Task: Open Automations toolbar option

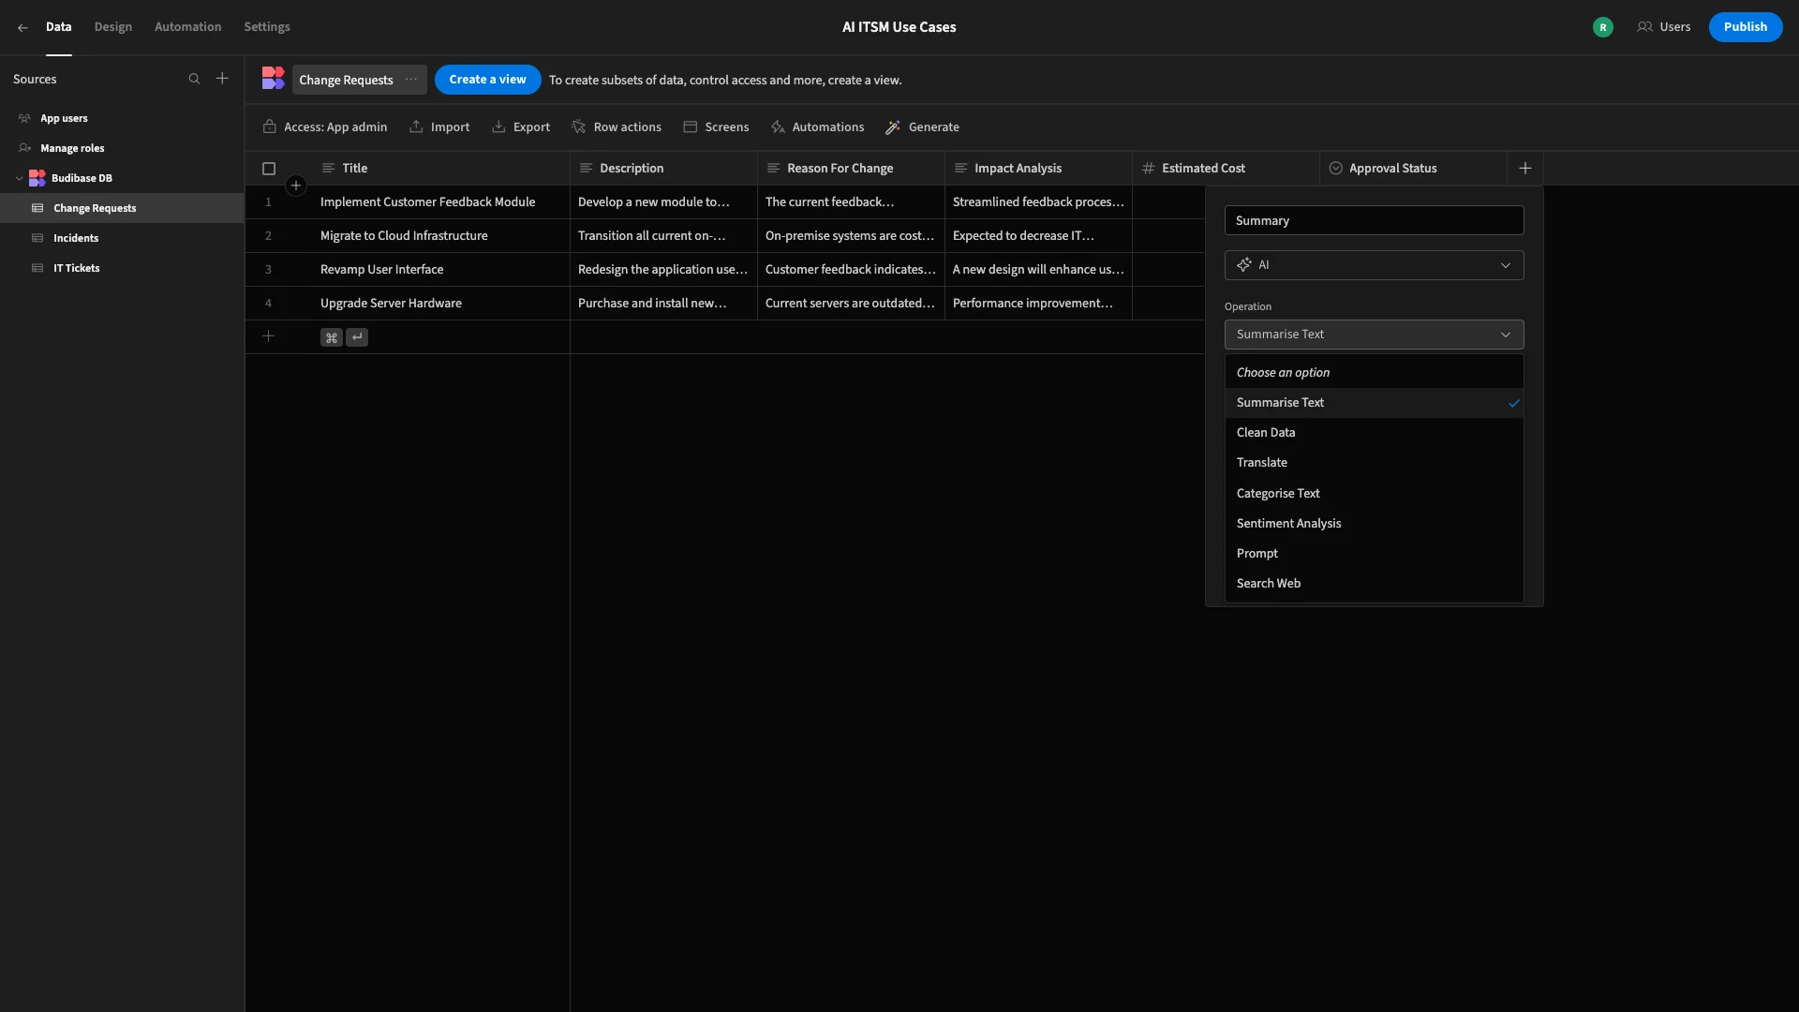Action: click(x=817, y=127)
